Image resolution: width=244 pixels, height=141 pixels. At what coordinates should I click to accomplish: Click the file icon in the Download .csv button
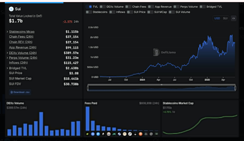(x=11, y=92)
